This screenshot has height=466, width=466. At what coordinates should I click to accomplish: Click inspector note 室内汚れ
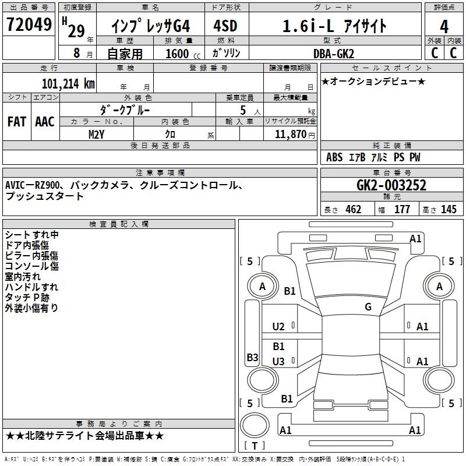23,276
